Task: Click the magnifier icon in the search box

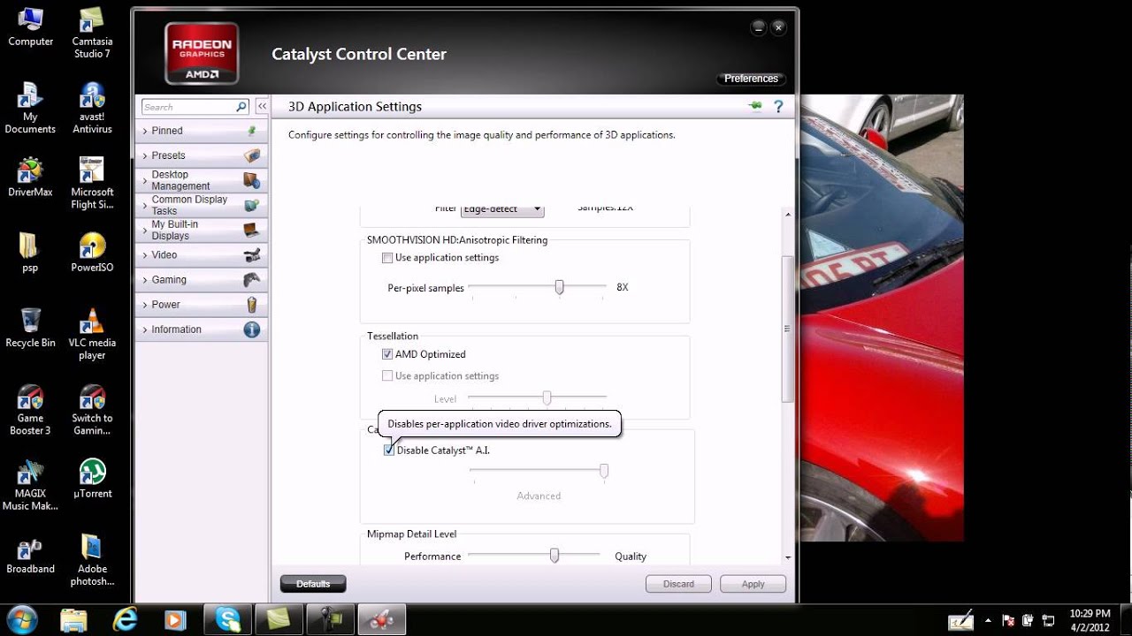Action: 241,107
